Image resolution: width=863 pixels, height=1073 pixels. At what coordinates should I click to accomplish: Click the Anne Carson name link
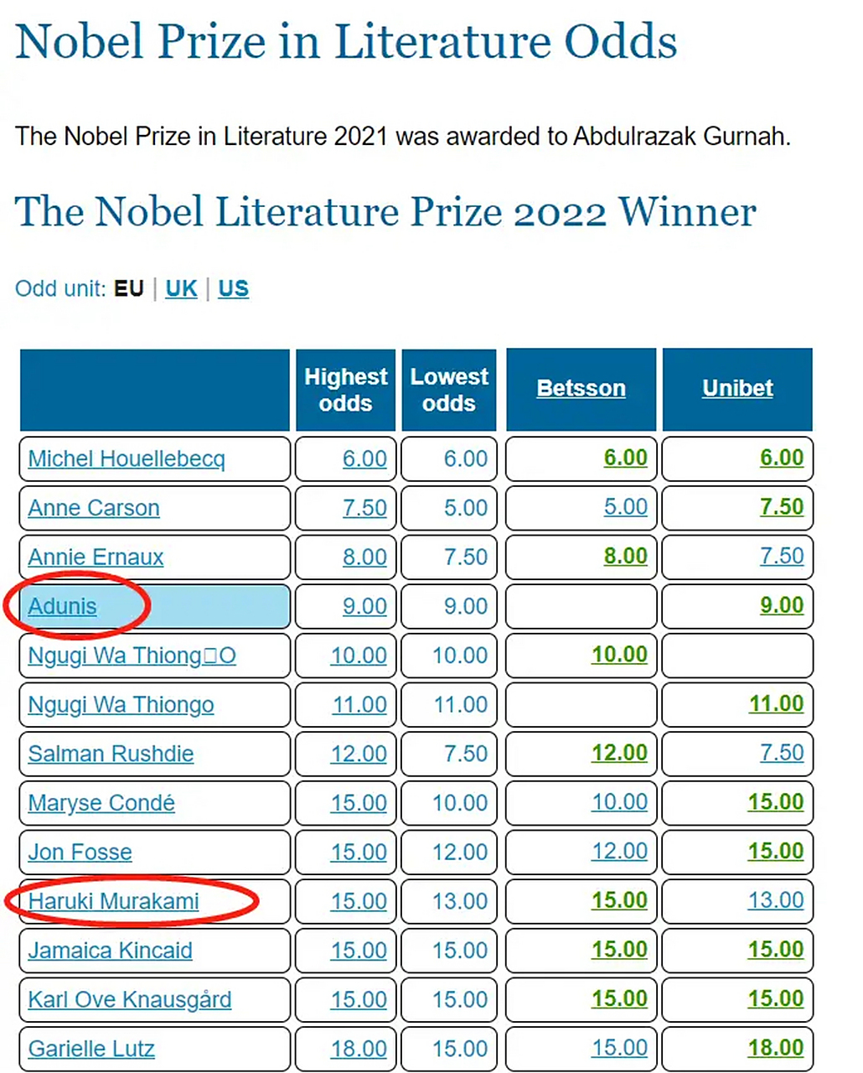(94, 508)
